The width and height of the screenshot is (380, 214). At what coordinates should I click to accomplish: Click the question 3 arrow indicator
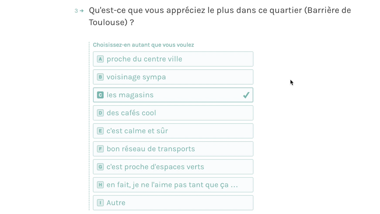pos(82,11)
